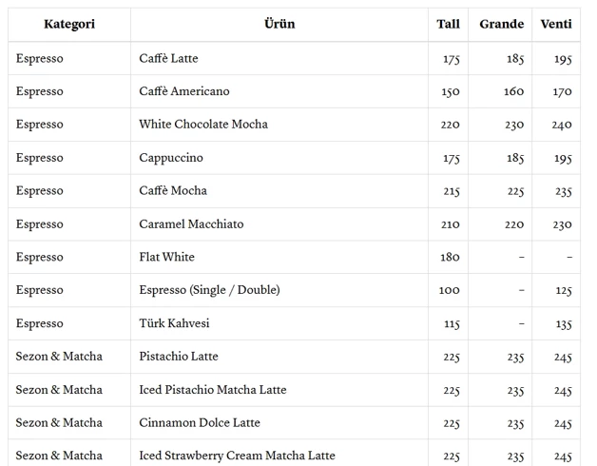
Task: Select the Caffè Americano product name
Action: [x=183, y=91]
